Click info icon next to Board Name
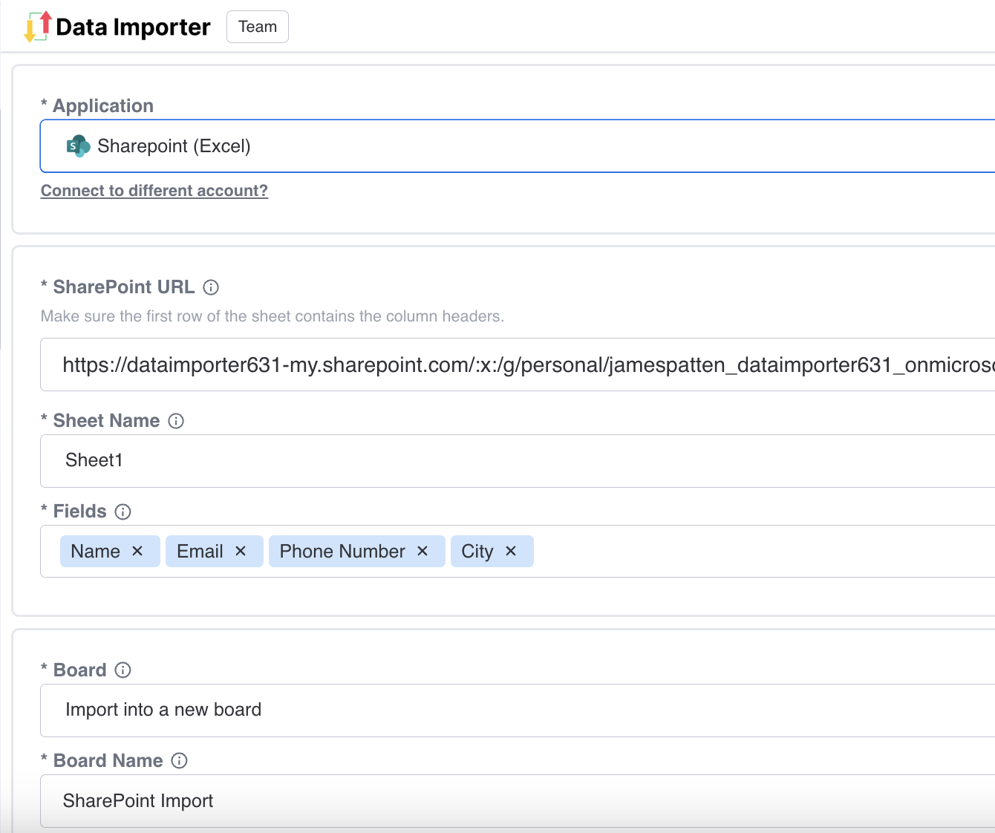This screenshot has width=995, height=833. [180, 761]
